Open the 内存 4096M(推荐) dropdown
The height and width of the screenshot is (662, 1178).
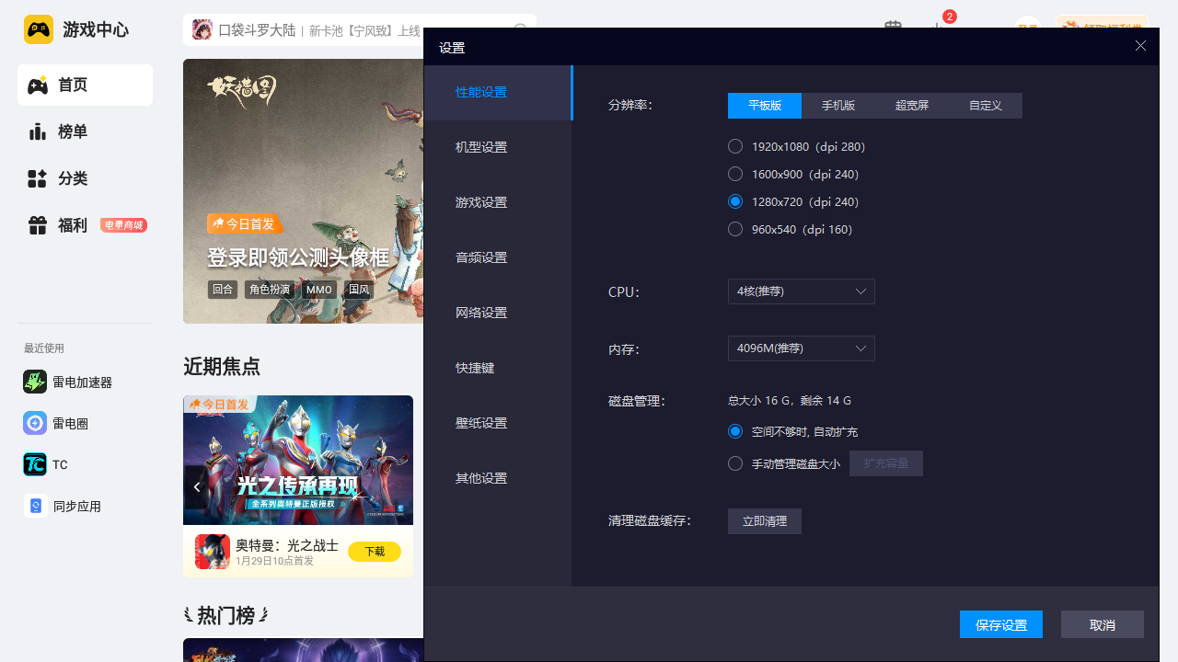click(x=801, y=348)
